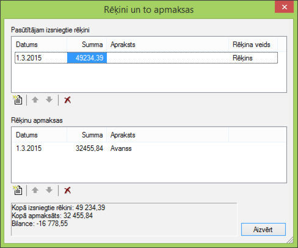
Task: Add new payment with lower new-document icon
Action: [x=18, y=191]
